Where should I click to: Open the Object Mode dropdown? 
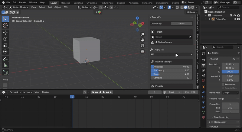click(18, 7)
